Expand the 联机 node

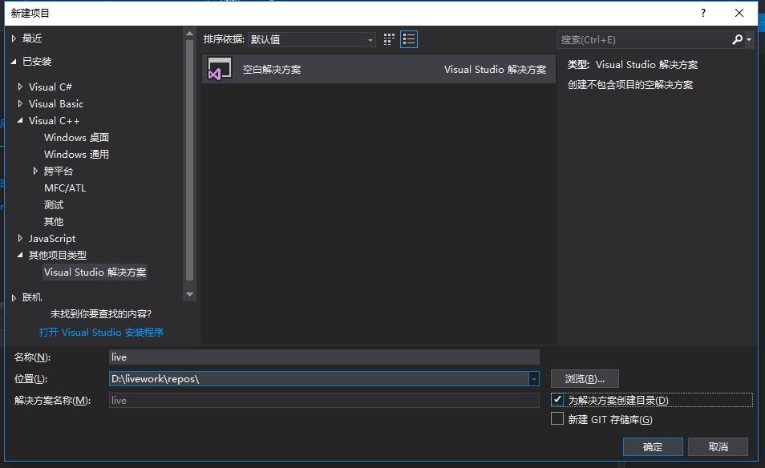coord(14,297)
